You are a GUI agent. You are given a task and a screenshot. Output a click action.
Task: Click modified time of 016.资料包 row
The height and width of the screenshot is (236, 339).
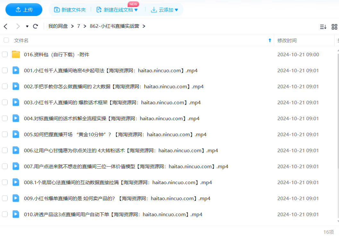[298, 55]
